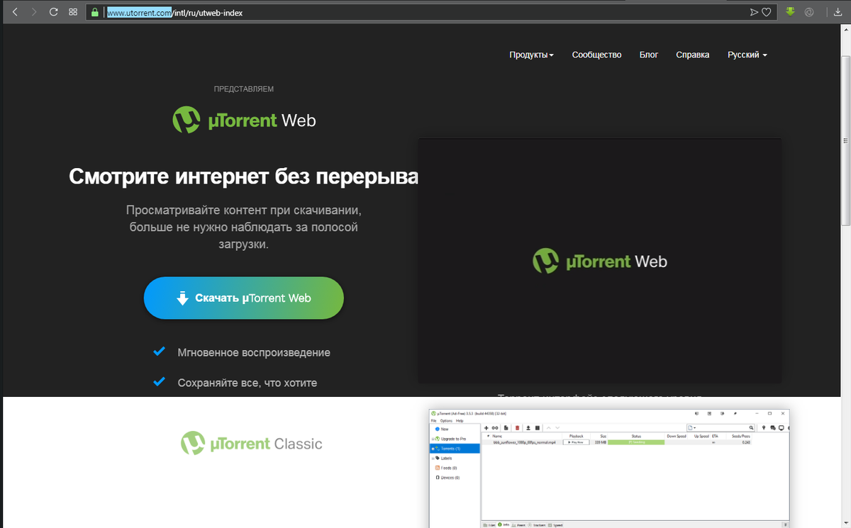Click the text Сохраняйте все, что хотите
851x528 pixels.
click(247, 383)
